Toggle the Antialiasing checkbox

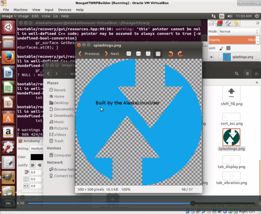20,141
